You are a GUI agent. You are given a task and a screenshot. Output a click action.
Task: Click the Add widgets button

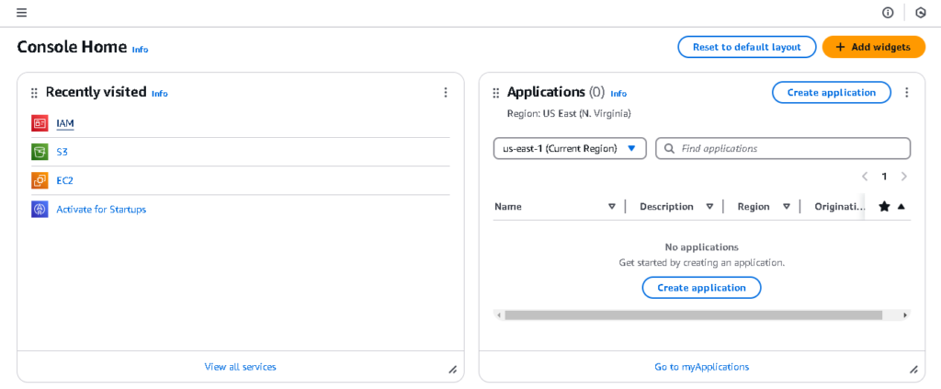874,47
